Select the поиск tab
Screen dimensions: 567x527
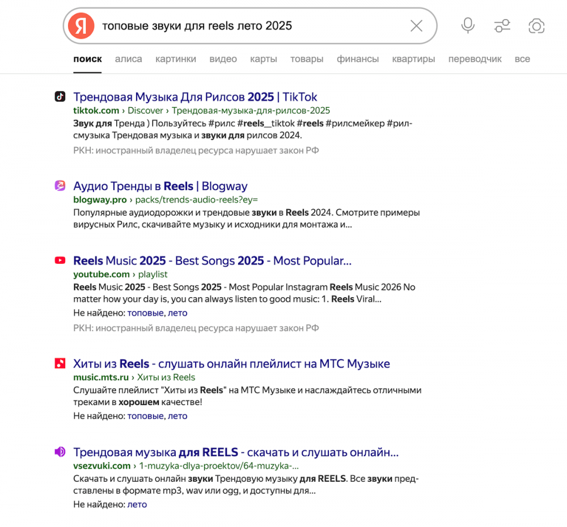coord(87,59)
